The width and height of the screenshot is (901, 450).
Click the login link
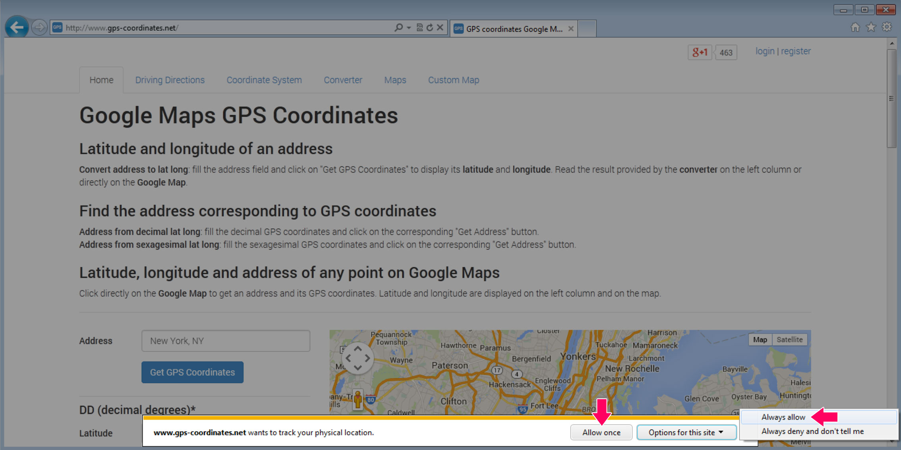(765, 51)
